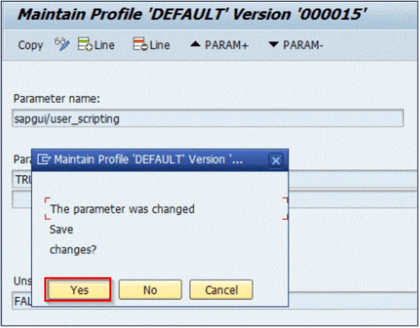Click the Copy toolbar button
This screenshot has height=328, width=420.
click(30, 45)
